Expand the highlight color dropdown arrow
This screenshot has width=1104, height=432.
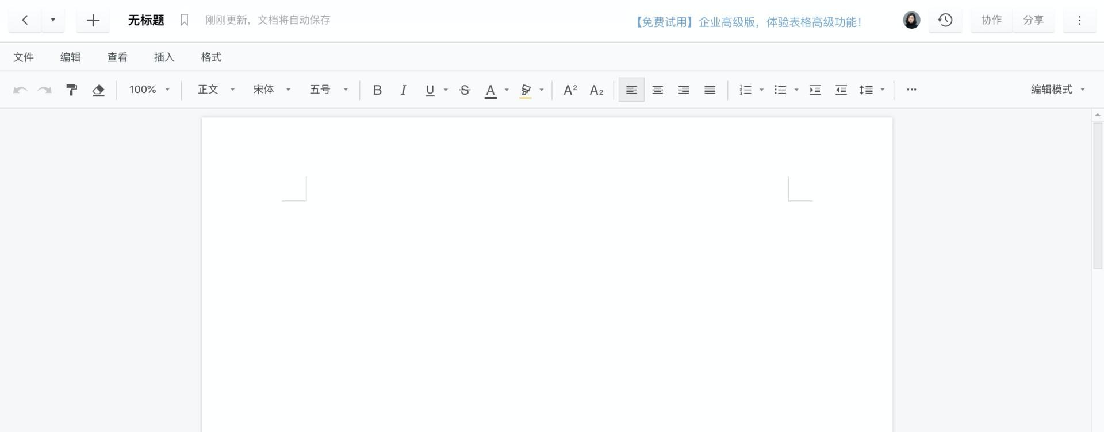[x=542, y=90]
